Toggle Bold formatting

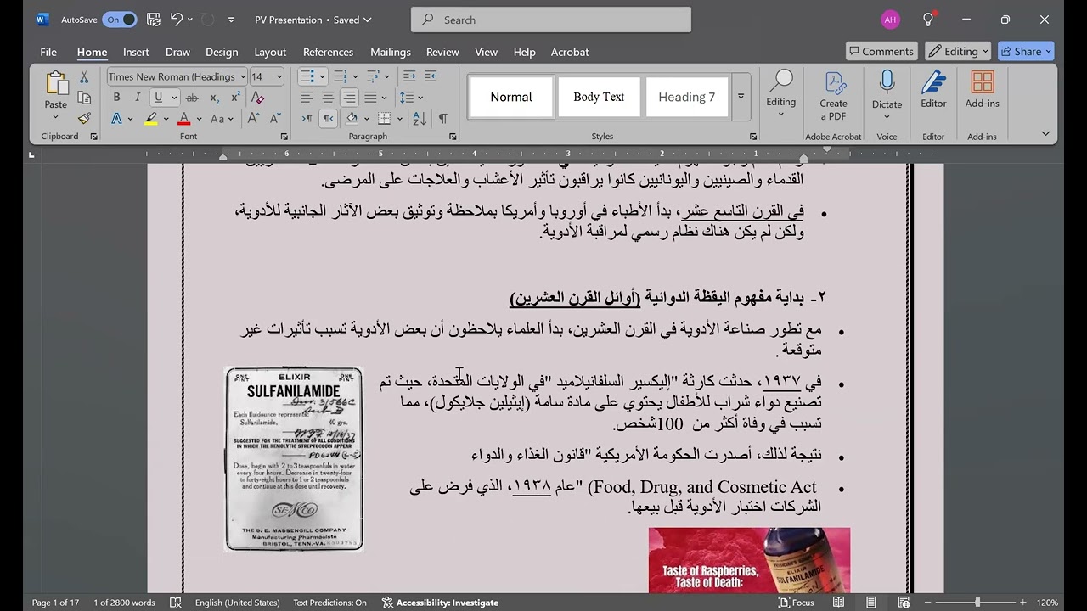[116, 98]
